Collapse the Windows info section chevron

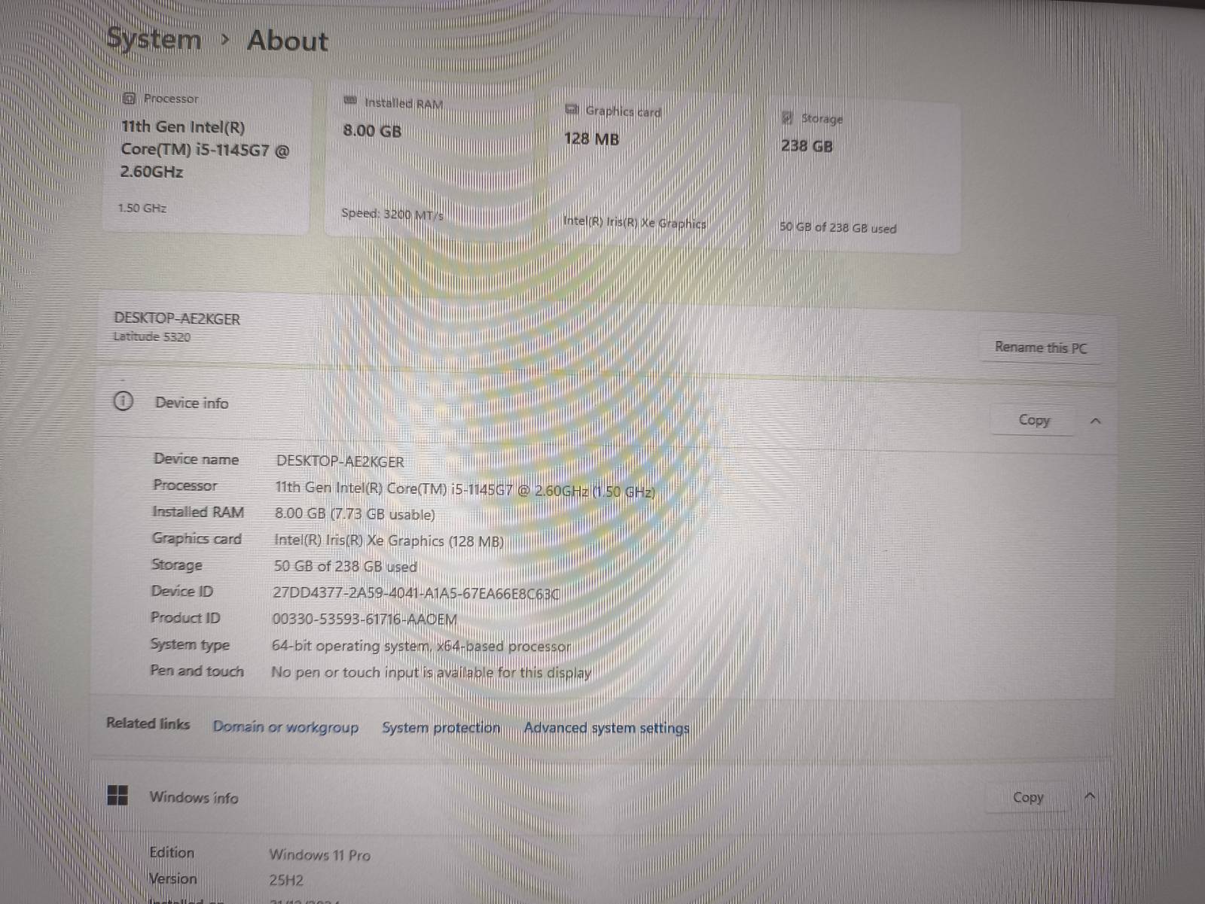tap(1090, 796)
